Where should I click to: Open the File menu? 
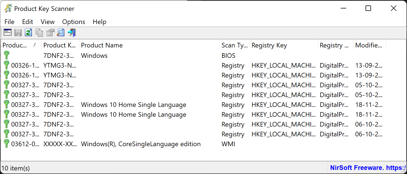(10, 22)
